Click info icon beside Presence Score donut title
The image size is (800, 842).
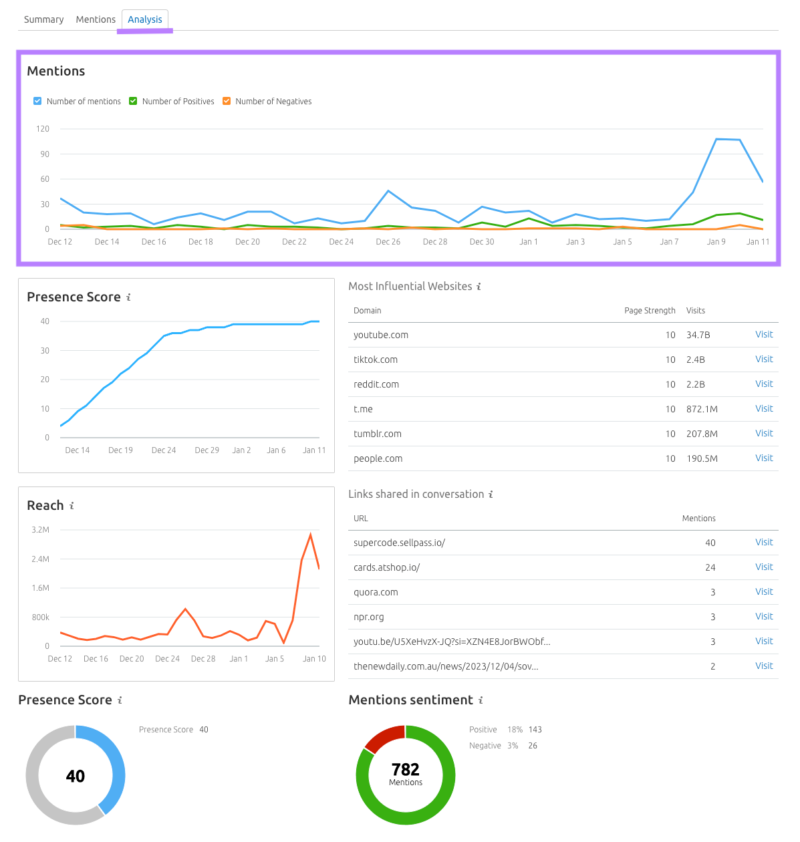point(120,700)
